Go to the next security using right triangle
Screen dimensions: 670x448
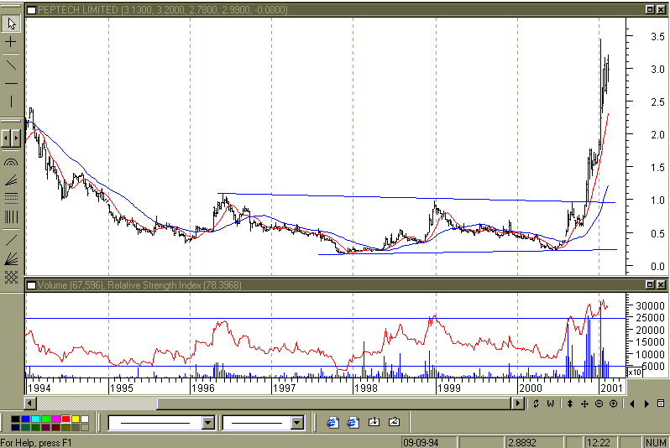[x=646, y=404]
